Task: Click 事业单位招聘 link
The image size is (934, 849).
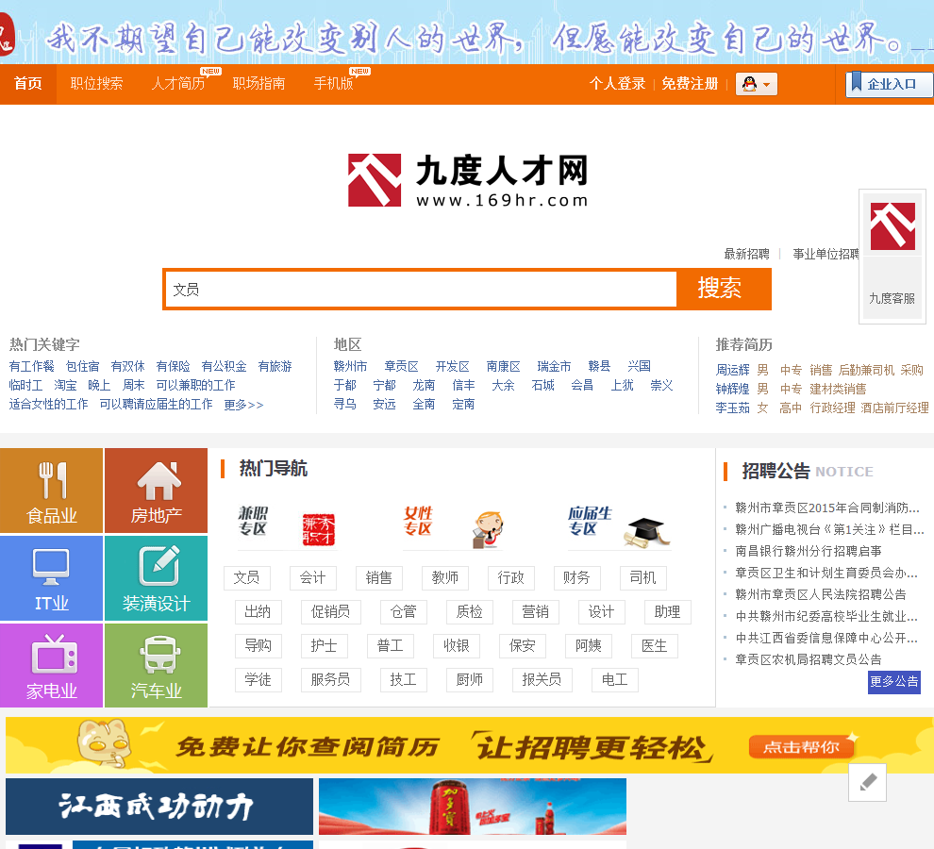Action: pos(826,254)
